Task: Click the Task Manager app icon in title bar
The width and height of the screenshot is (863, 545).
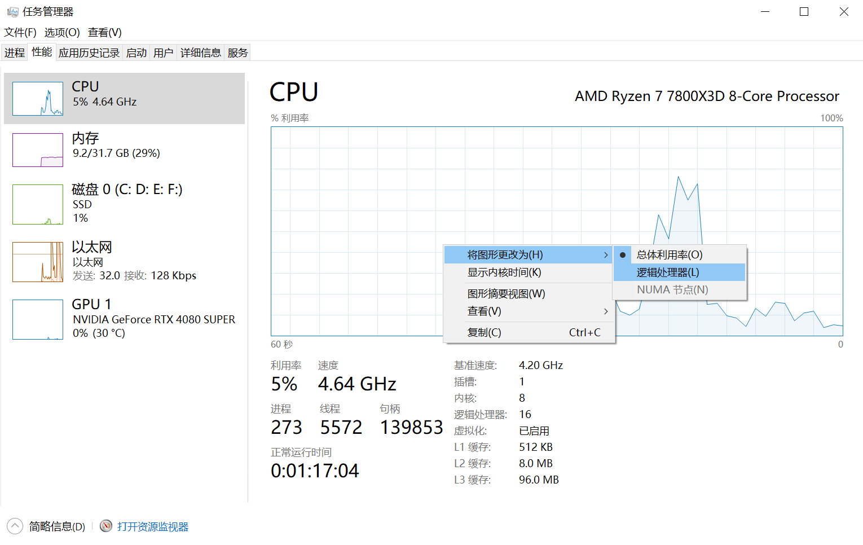Action: pyautogui.click(x=12, y=12)
